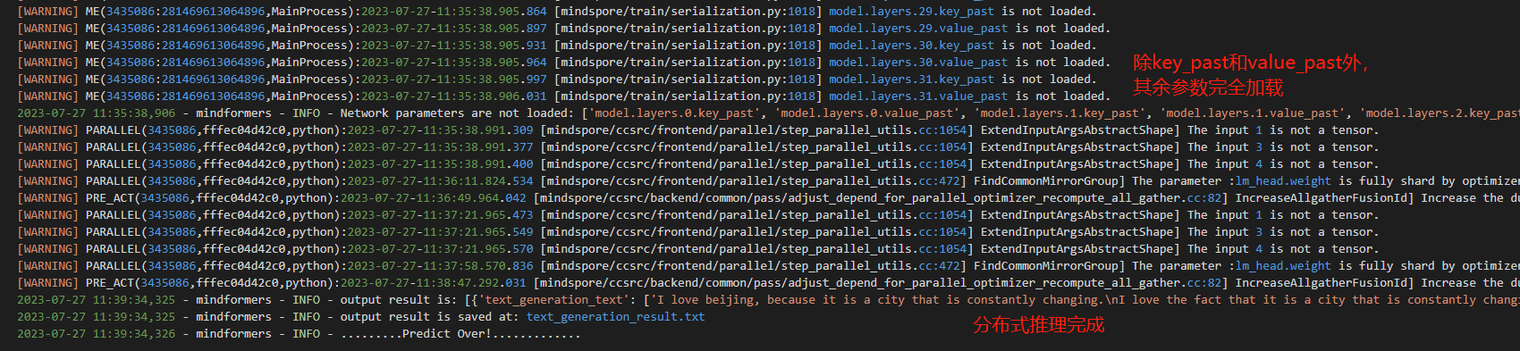Image resolution: width=1520 pixels, height=351 pixels.
Task: Click timestamp 2023-07-27-11:37:58.570.836
Action: coord(440,266)
